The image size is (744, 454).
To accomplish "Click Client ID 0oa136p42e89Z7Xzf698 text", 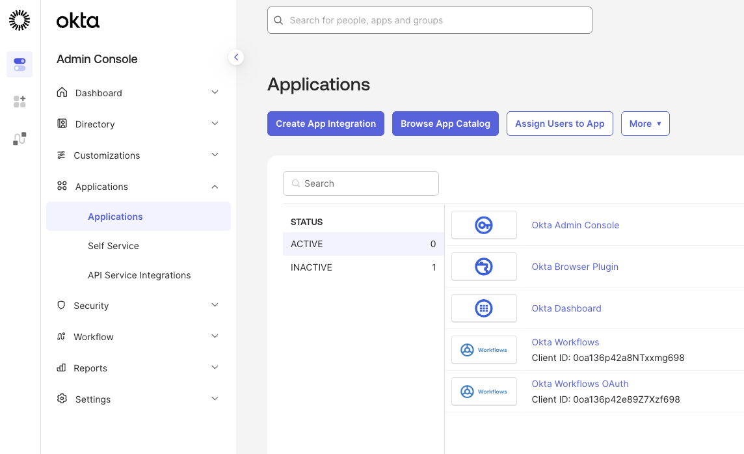I will coord(605,399).
